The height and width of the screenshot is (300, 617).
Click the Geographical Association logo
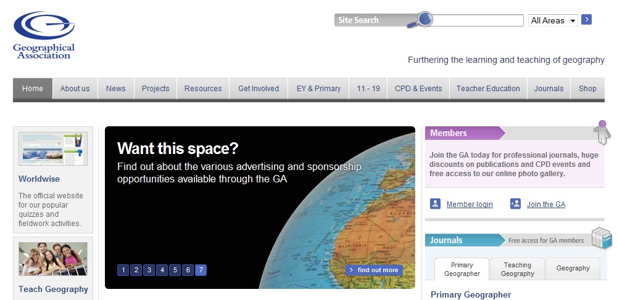(x=44, y=35)
